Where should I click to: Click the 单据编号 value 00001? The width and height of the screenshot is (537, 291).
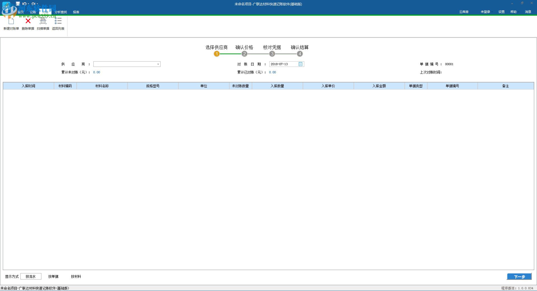(x=449, y=64)
